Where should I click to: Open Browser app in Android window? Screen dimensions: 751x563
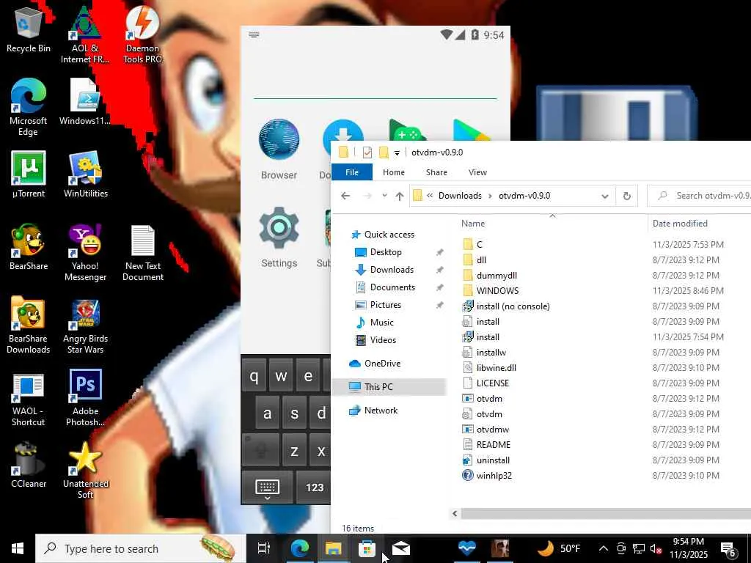(279, 150)
